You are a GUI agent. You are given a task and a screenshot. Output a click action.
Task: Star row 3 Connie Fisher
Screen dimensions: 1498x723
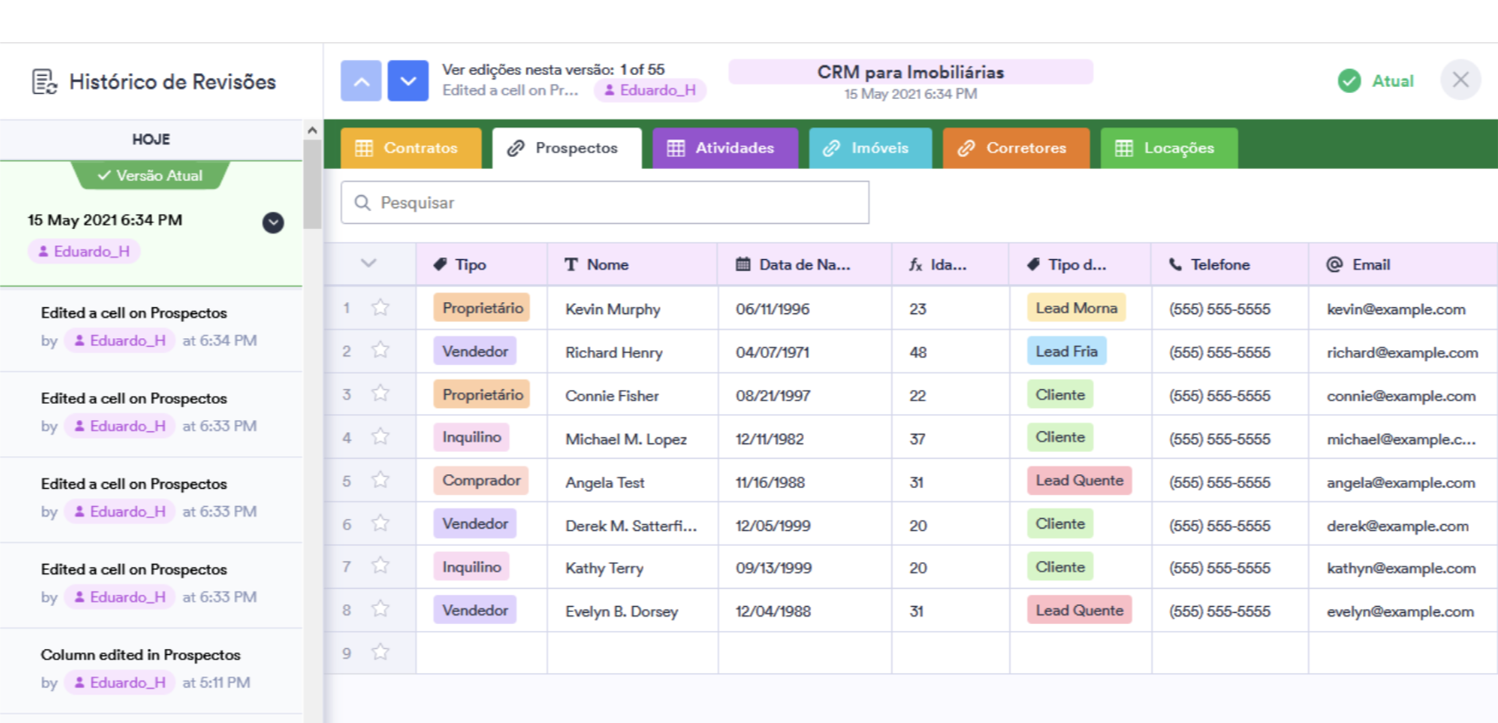click(381, 393)
